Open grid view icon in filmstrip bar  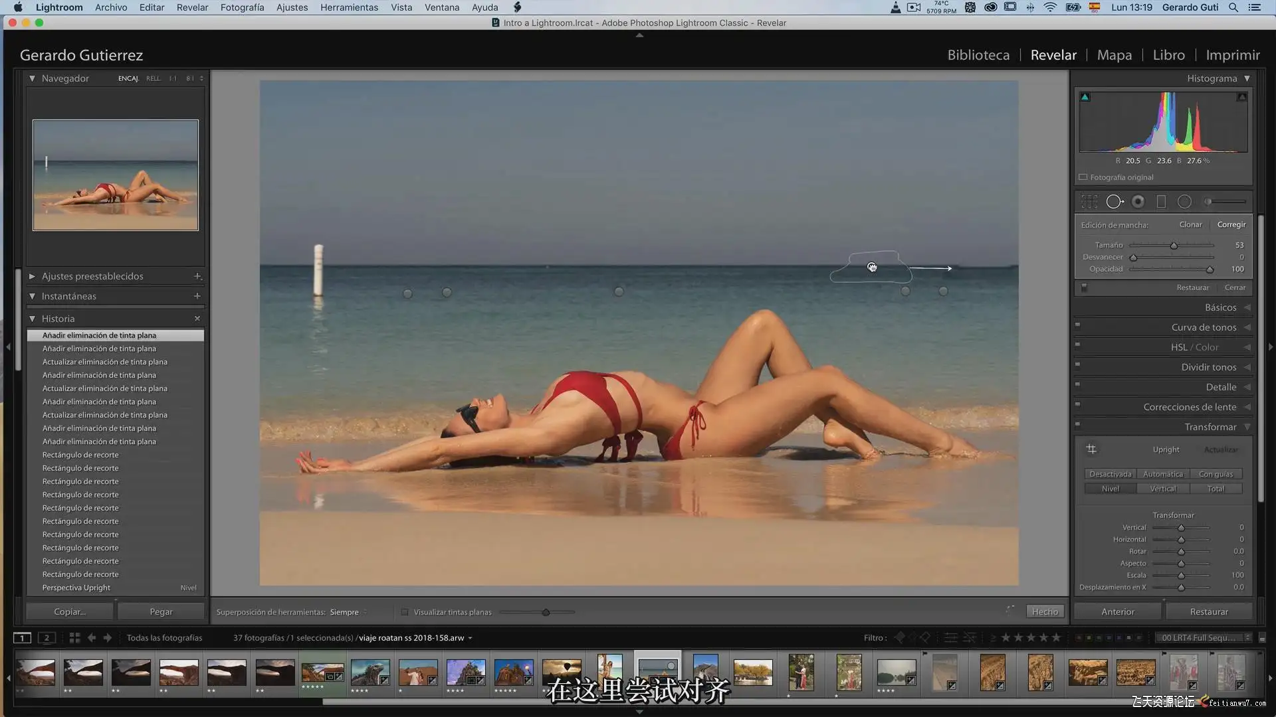coord(74,638)
